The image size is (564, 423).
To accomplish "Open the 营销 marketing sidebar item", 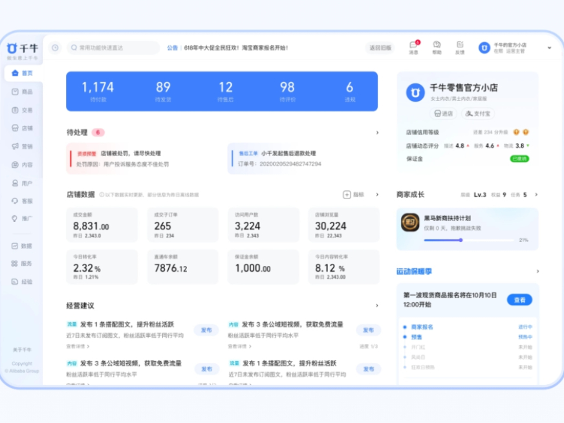I will point(22,146).
